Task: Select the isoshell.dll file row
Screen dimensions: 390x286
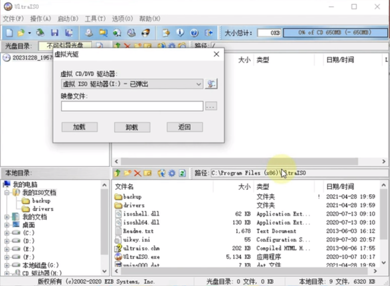Action: (x=245, y=214)
